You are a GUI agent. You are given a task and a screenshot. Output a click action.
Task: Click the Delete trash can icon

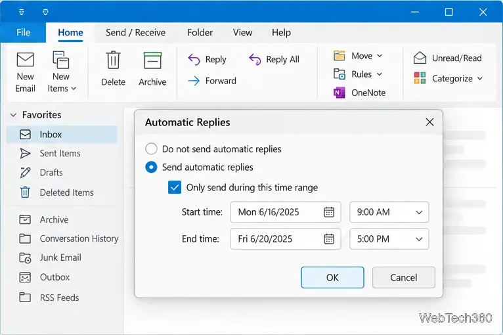pos(113,60)
